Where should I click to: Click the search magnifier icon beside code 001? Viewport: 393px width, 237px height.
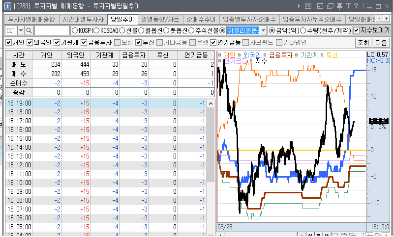pos(29,30)
